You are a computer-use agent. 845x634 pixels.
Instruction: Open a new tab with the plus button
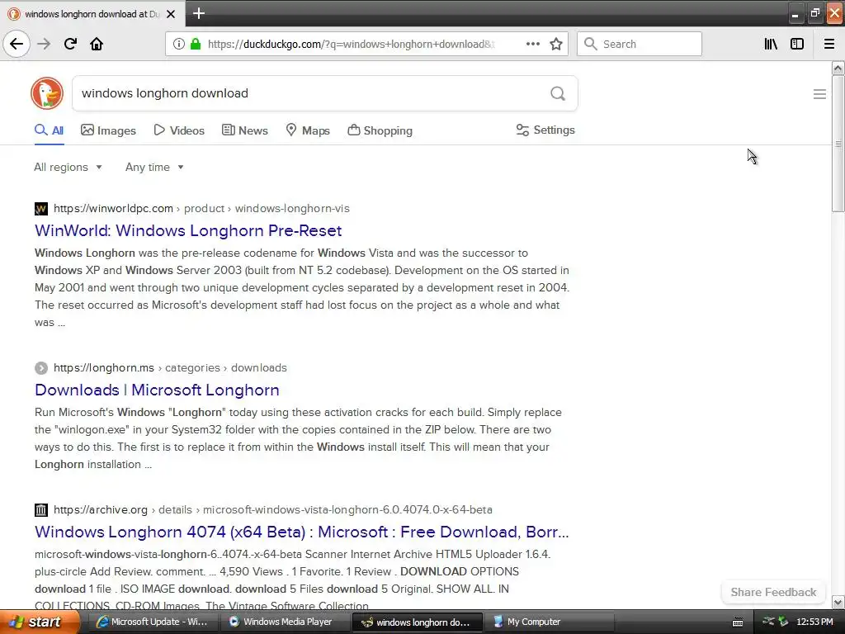tap(199, 13)
